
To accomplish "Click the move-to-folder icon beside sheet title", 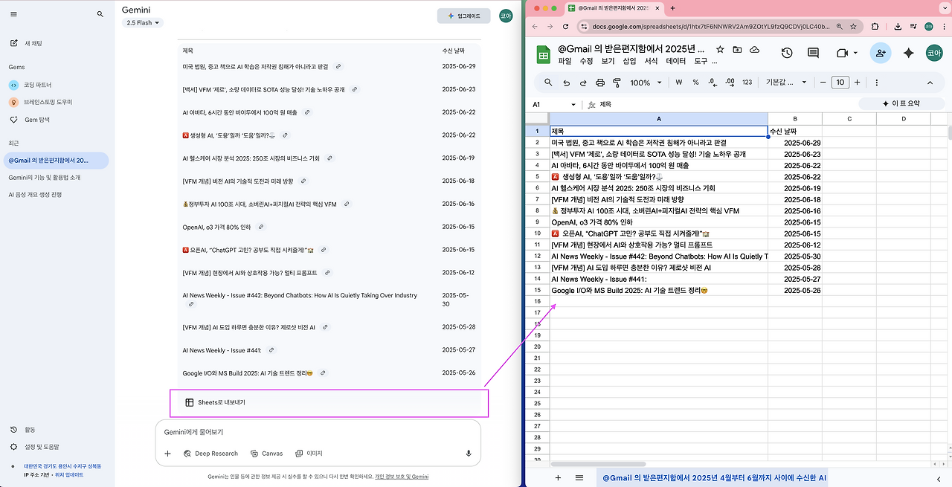I will tap(737, 50).
